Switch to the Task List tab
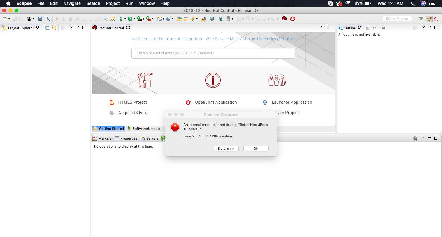 pyautogui.click(x=375, y=28)
